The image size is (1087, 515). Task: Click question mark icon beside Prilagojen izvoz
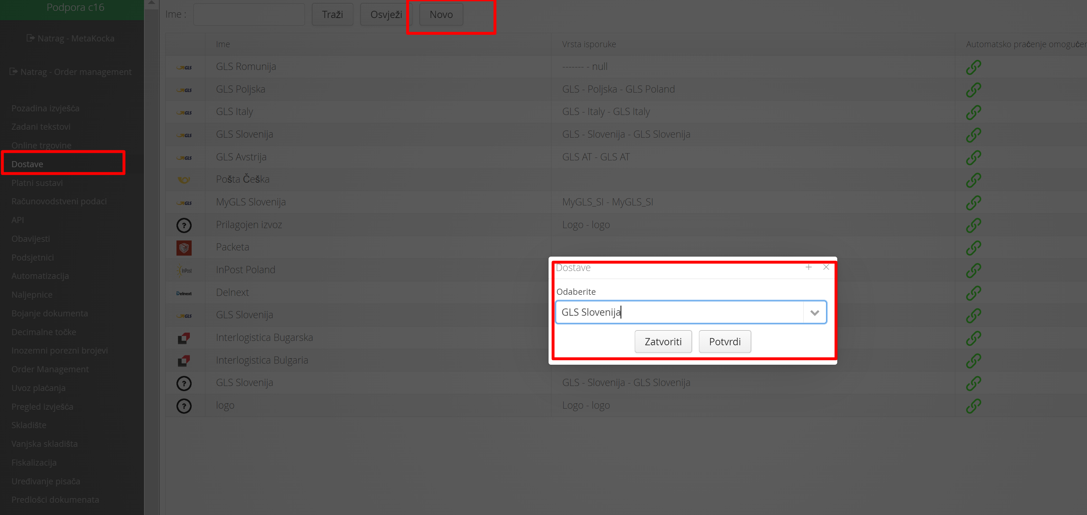[184, 225]
